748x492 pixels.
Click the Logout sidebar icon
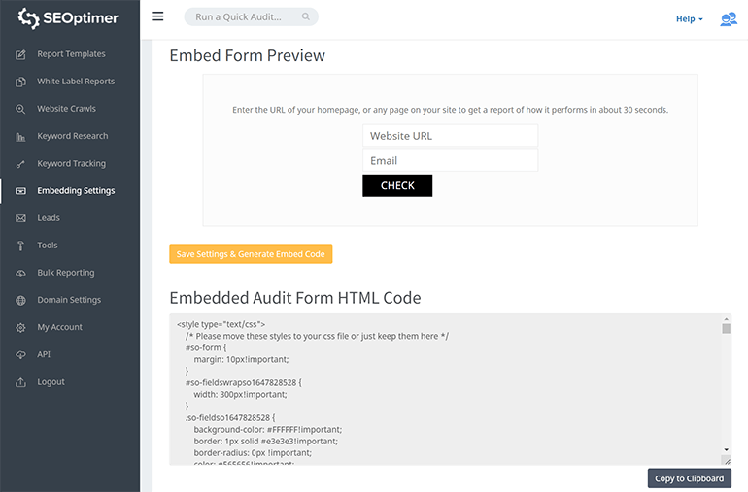(x=20, y=382)
